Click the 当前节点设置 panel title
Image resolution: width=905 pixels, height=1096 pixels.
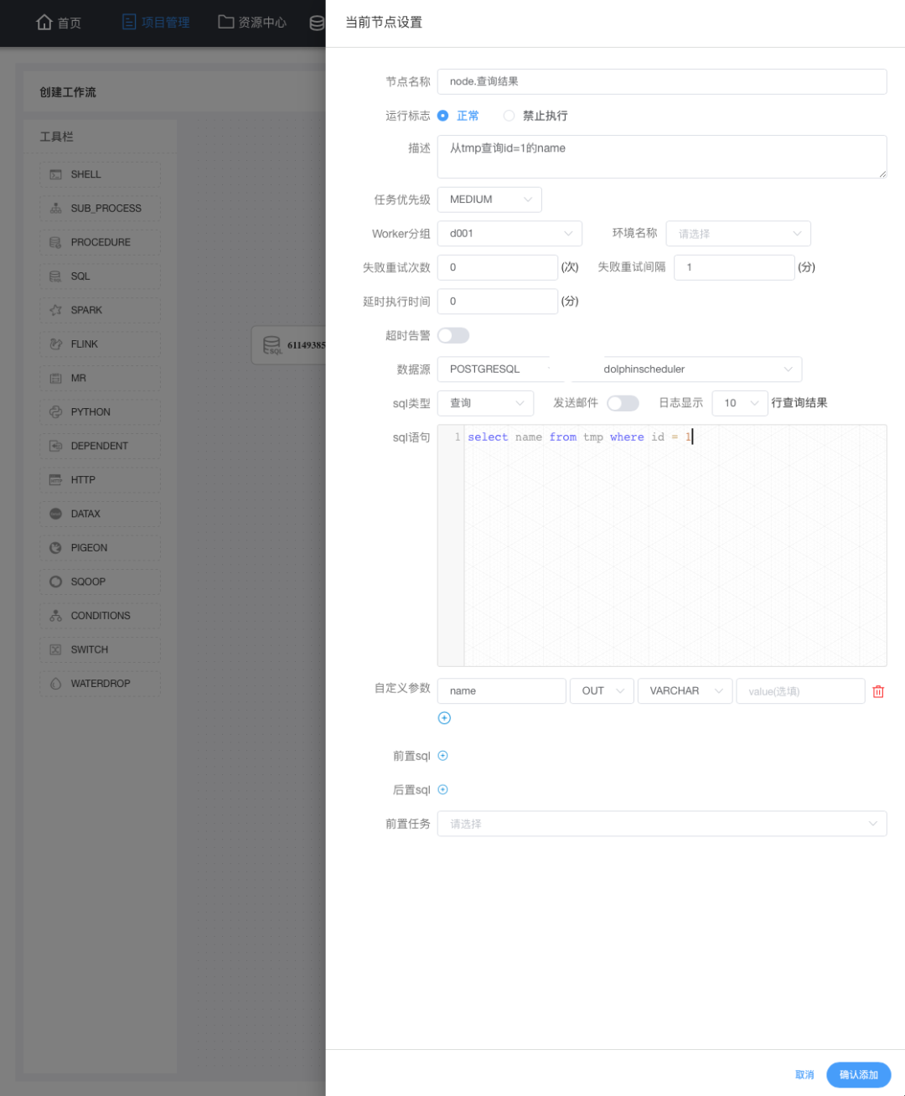[384, 23]
